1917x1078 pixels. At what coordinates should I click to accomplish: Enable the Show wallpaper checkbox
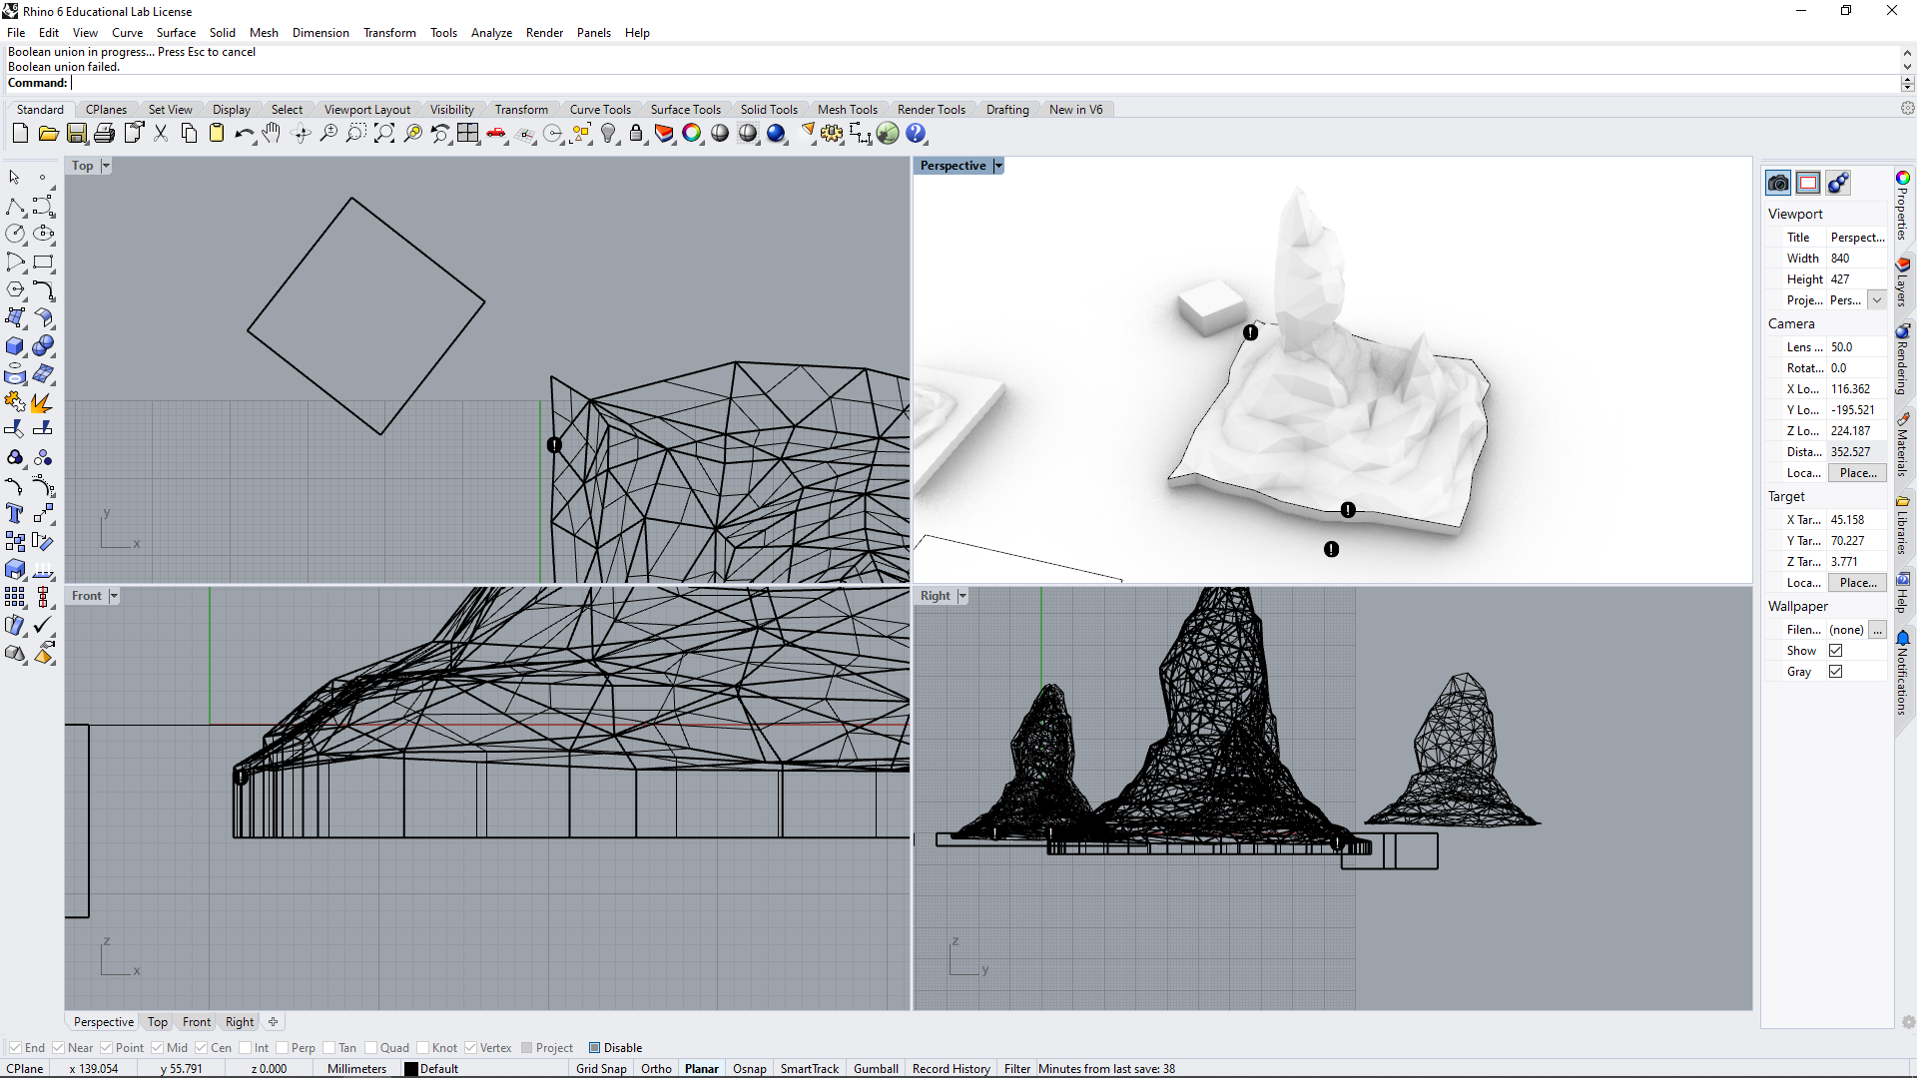click(x=1836, y=650)
